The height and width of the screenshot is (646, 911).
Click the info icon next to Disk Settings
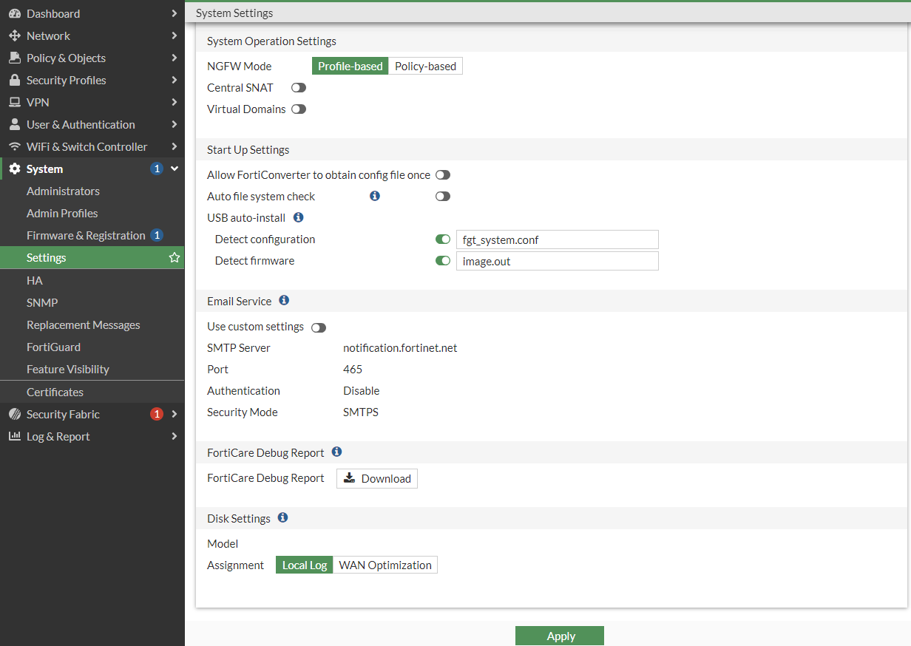click(282, 518)
